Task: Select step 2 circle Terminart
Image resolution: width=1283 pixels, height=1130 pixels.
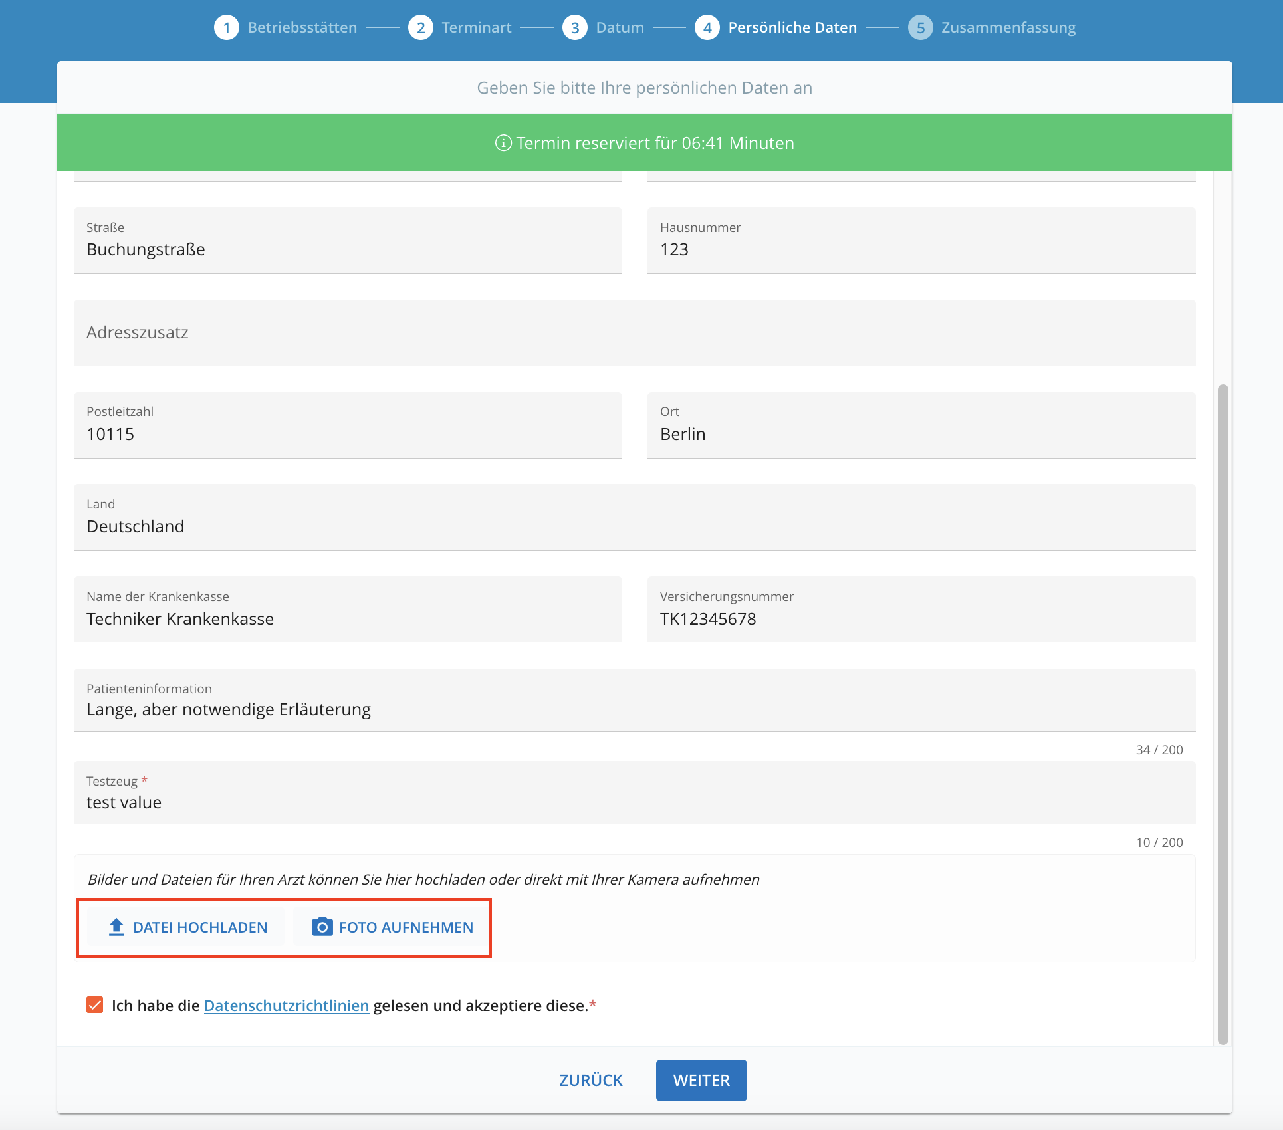Action: (421, 27)
